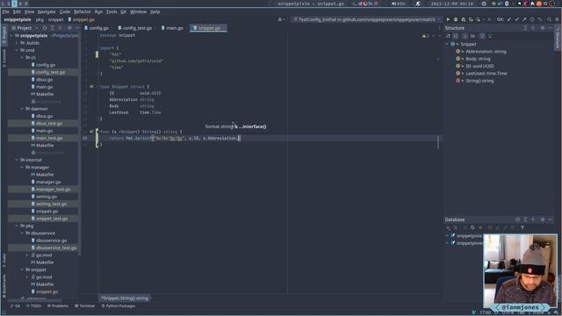Open run configuration dropdown TestConfig_InitFail
Viewport: 562px width, 316px height.
pyautogui.click(x=367, y=19)
